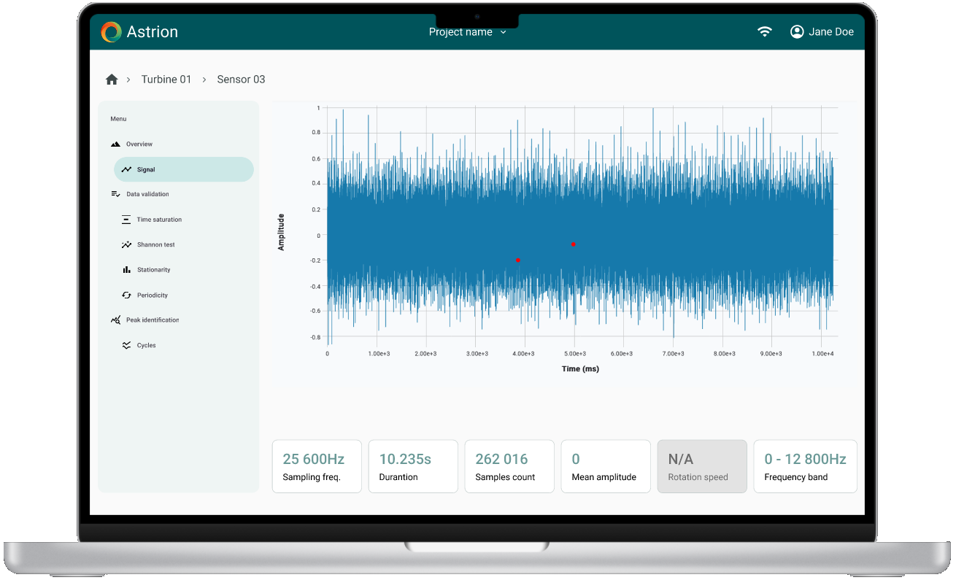This screenshot has width=956, height=580.
Task: Click the home breadcrumb icon
Action: [112, 80]
